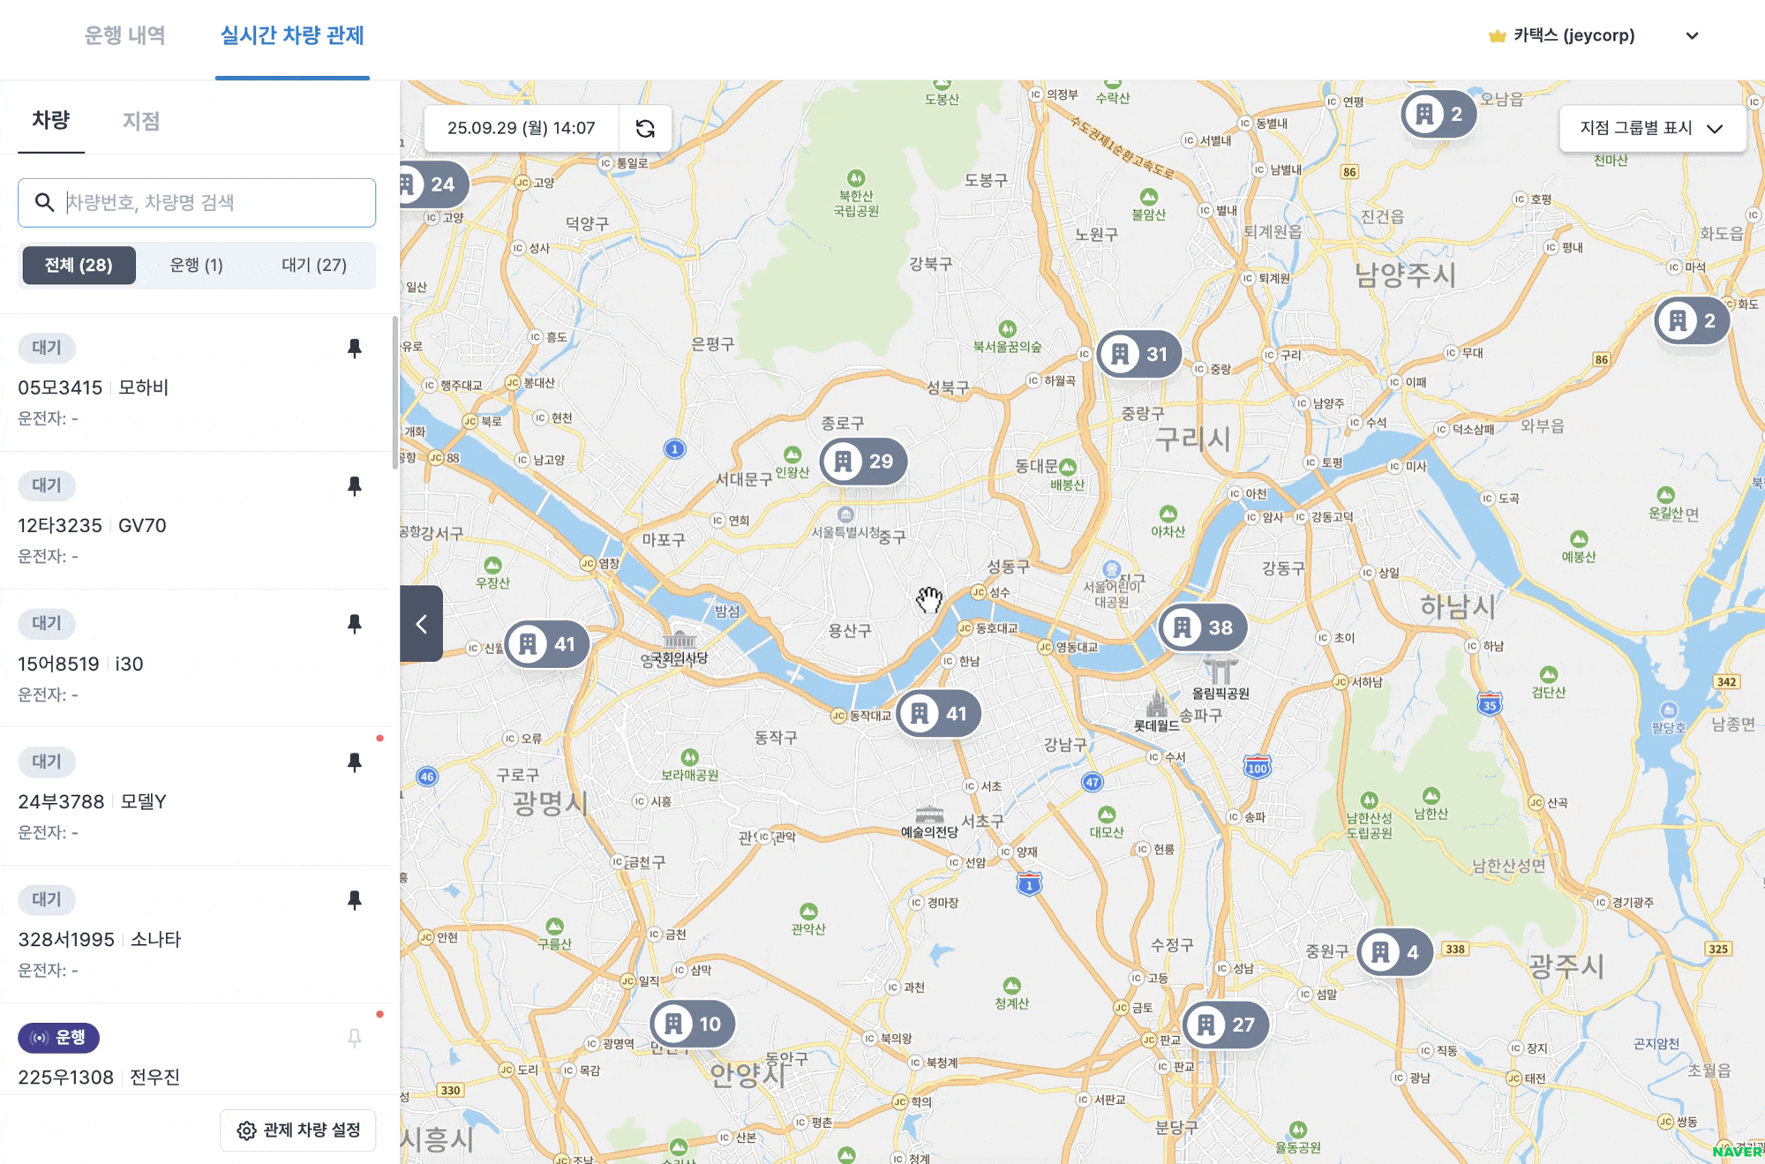The height and width of the screenshot is (1164, 1765).
Task: Open the 지점 그룹별 표시 dropdown
Action: coord(1651,129)
